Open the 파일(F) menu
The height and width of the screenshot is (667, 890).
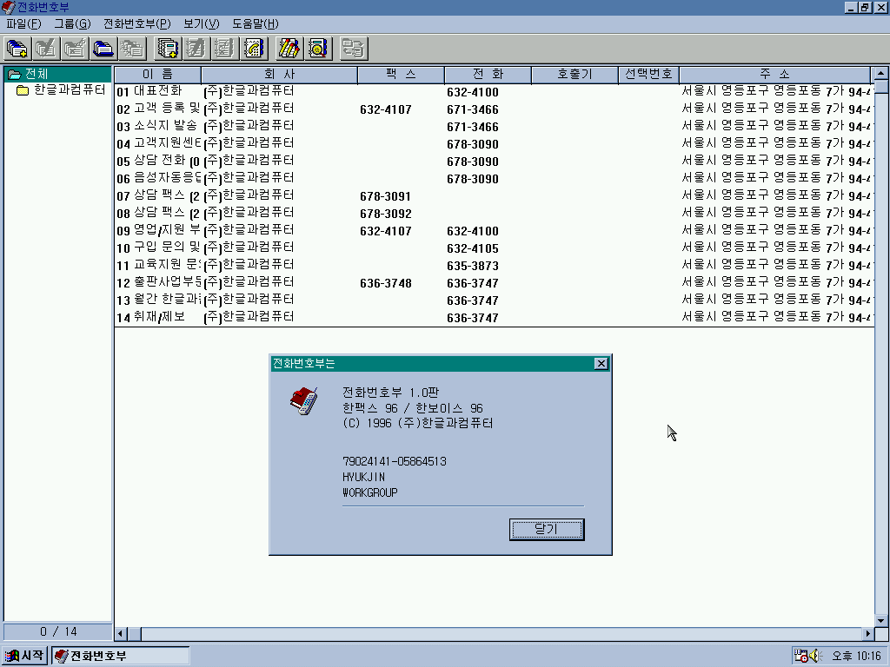[x=23, y=23]
